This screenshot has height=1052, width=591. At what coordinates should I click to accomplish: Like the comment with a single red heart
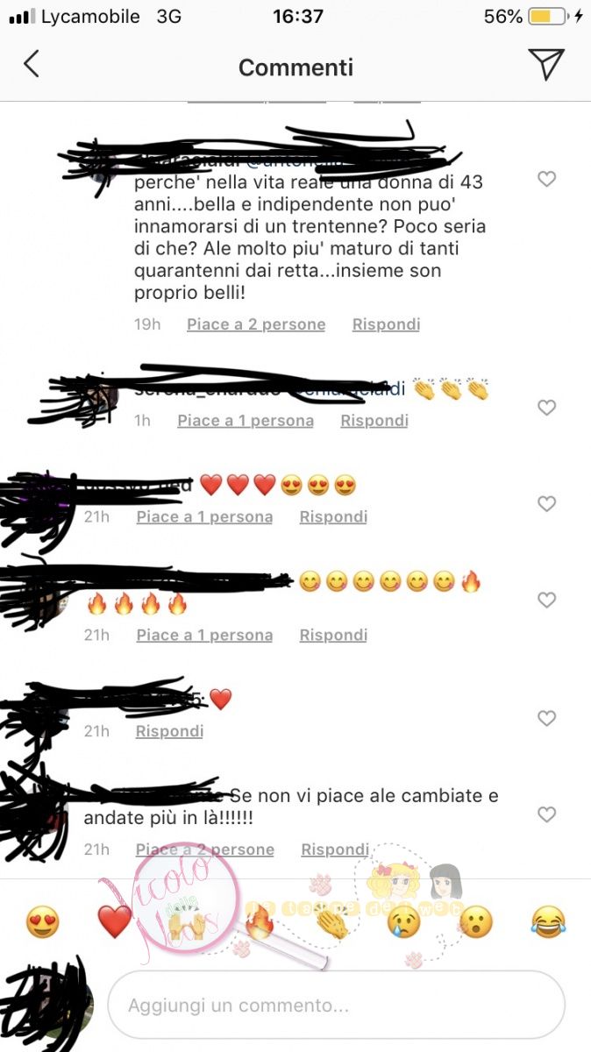(x=546, y=719)
